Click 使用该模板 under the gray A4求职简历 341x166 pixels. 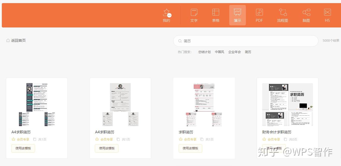(x=107, y=148)
